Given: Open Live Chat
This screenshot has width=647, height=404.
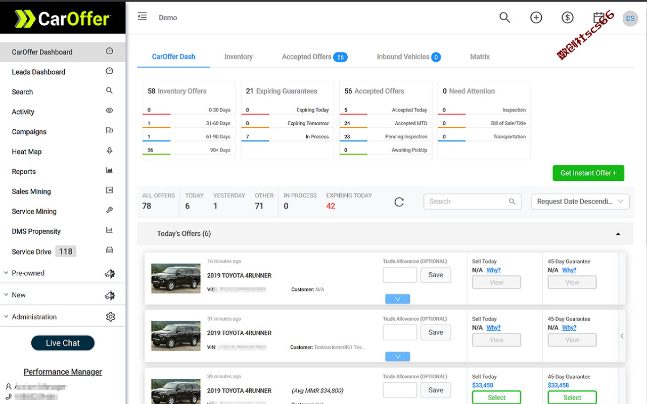Looking at the screenshot, I should (63, 343).
